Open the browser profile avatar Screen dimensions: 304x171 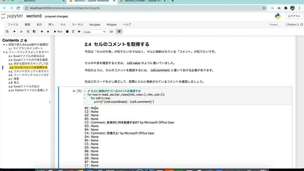(293, 8)
